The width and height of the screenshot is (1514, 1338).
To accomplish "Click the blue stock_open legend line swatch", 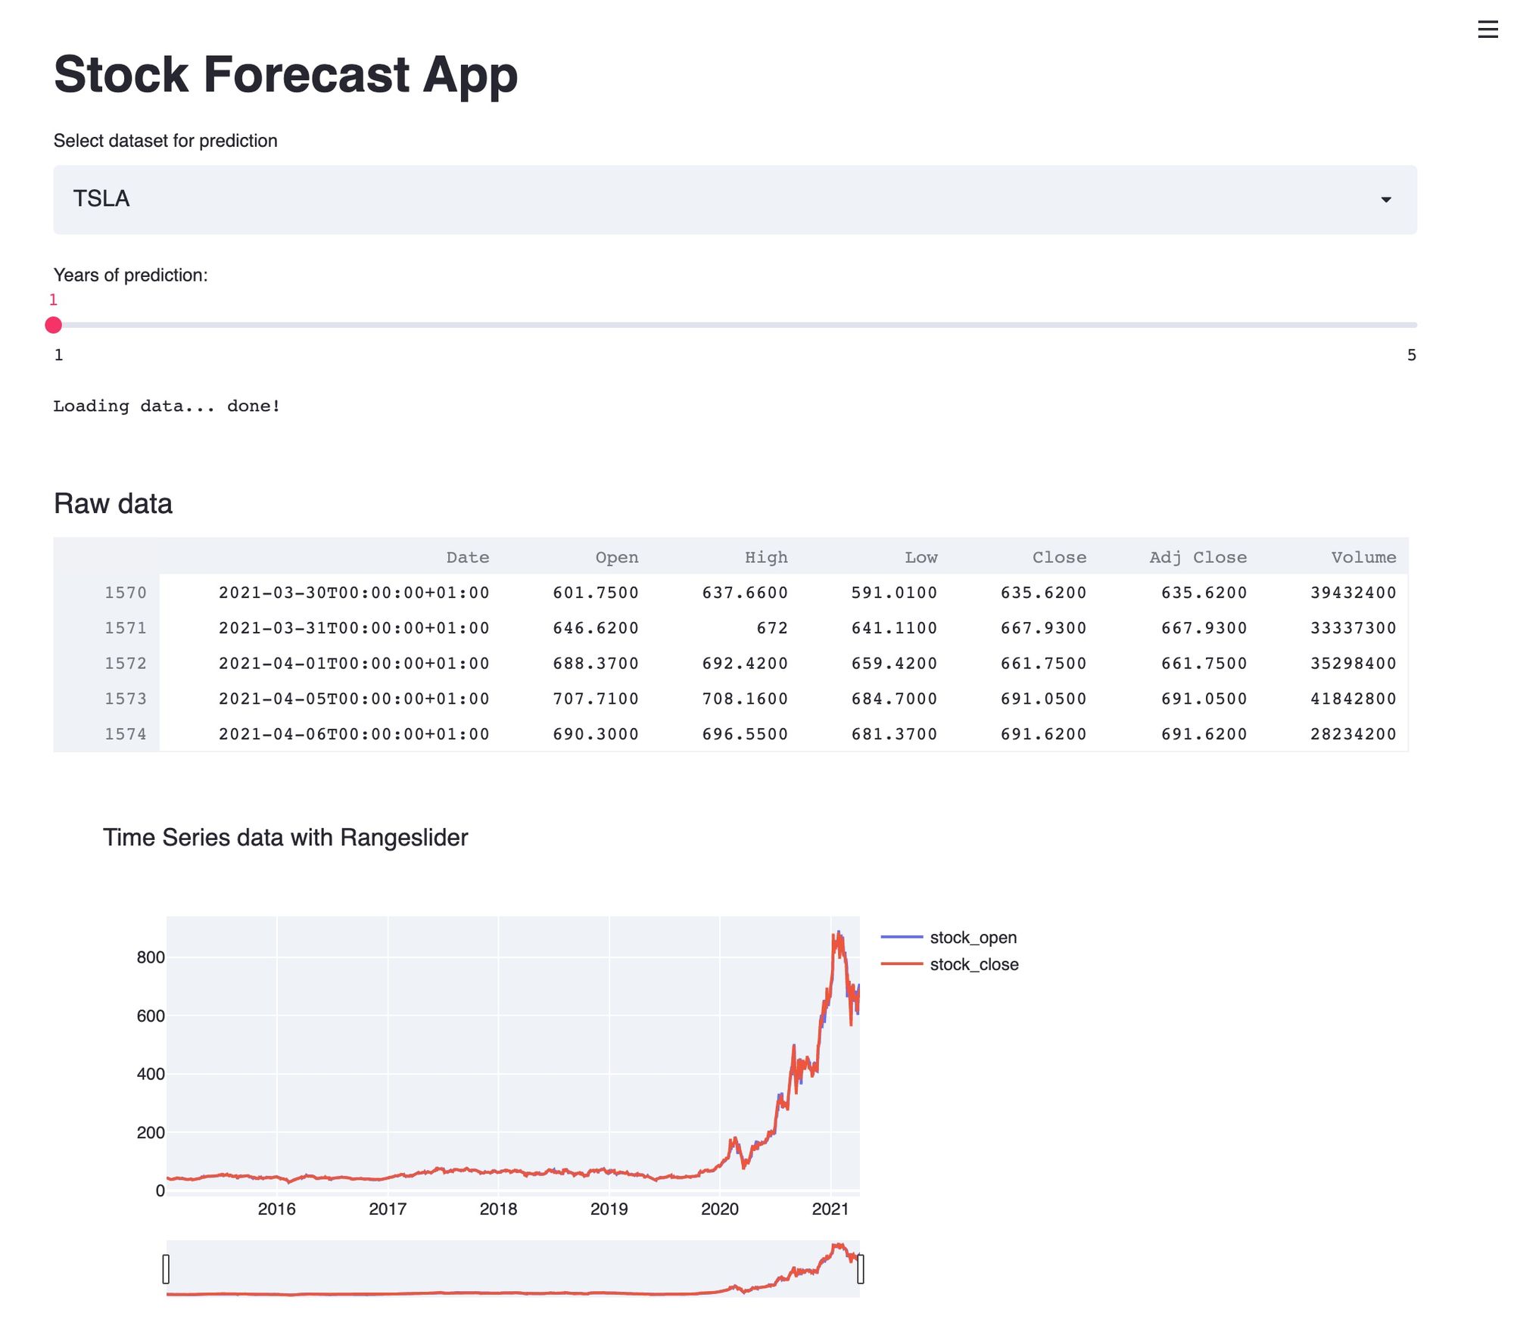I will (x=902, y=938).
